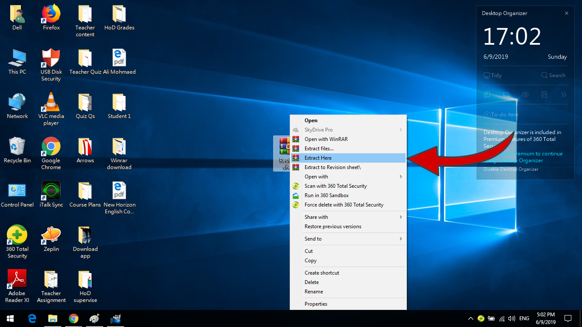Viewport: 582px width, 327px height.
Task: Choose Scan with 360 Total Security
Action: coord(348,186)
